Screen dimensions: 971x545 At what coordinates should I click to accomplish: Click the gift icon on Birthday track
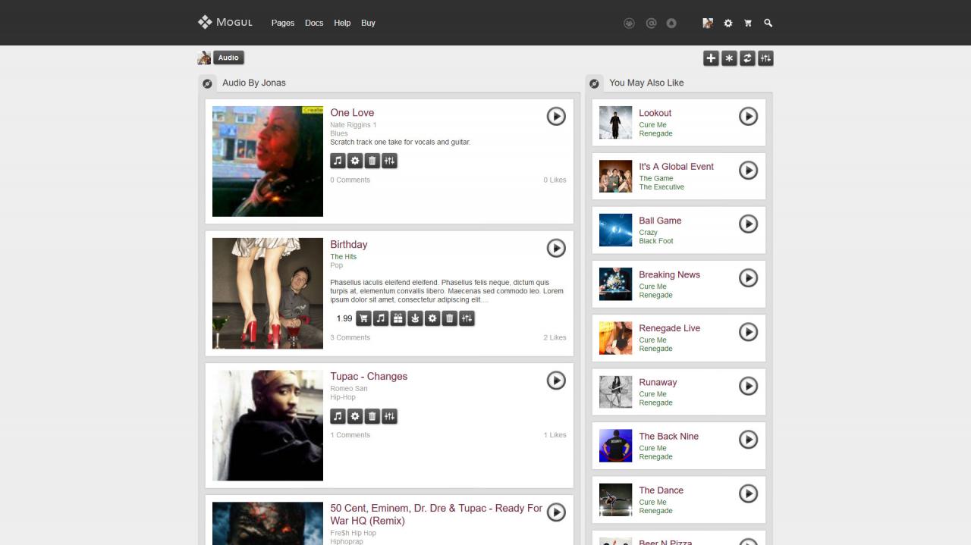[398, 318]
